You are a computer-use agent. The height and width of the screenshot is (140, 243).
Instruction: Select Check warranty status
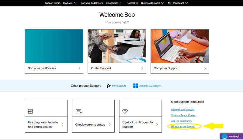[x=90, y=124]
